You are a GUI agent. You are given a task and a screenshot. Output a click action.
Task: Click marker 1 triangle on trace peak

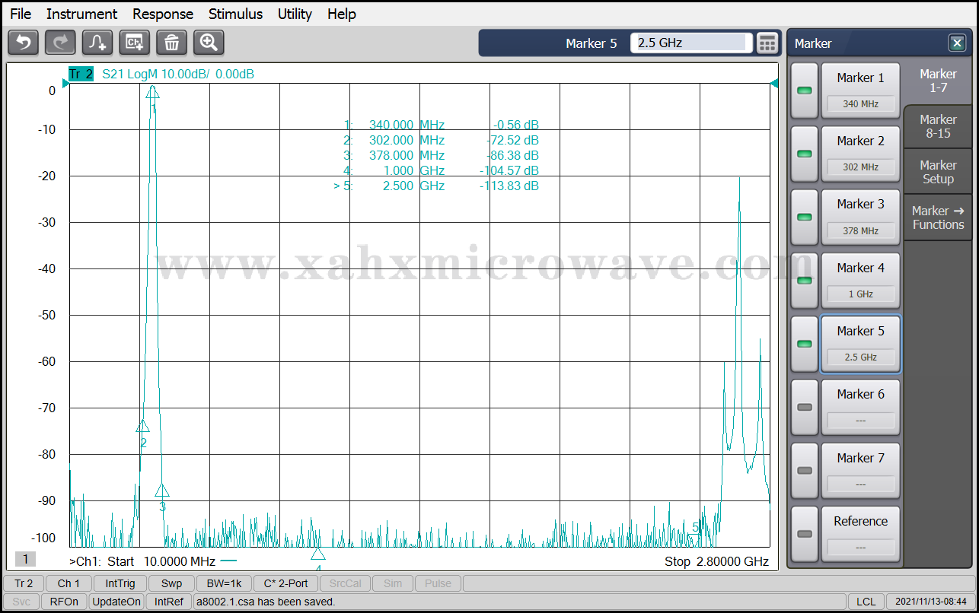click(153, 92)
